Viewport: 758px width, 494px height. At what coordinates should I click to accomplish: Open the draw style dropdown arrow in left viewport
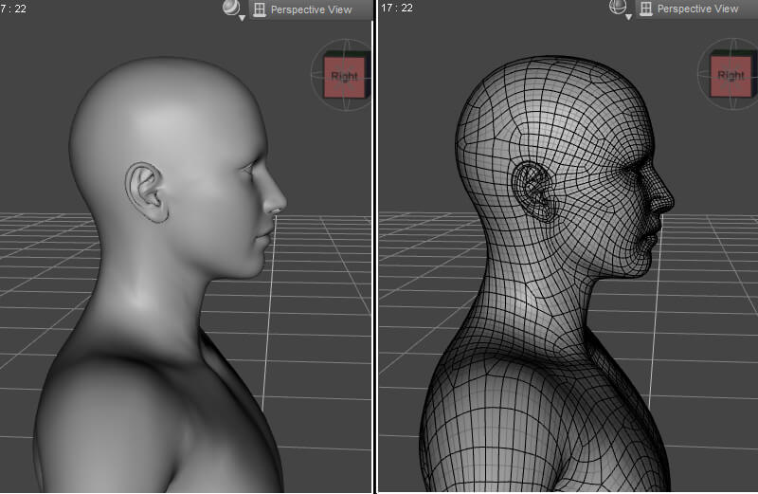(x=240, y=17)
